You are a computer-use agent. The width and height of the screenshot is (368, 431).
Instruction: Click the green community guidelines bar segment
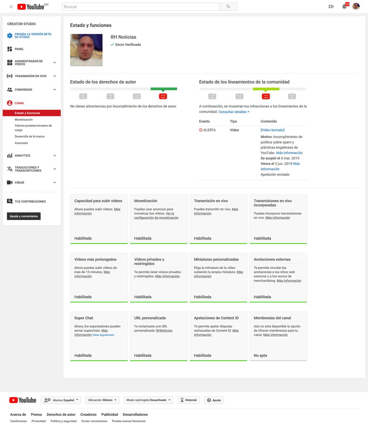tap(266, 89)
